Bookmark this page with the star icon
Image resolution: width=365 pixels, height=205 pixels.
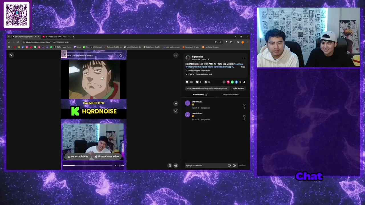[x=220, y=42]
